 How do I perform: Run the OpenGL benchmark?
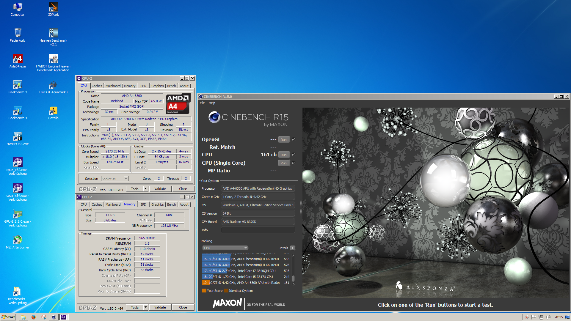coord(284,140)
